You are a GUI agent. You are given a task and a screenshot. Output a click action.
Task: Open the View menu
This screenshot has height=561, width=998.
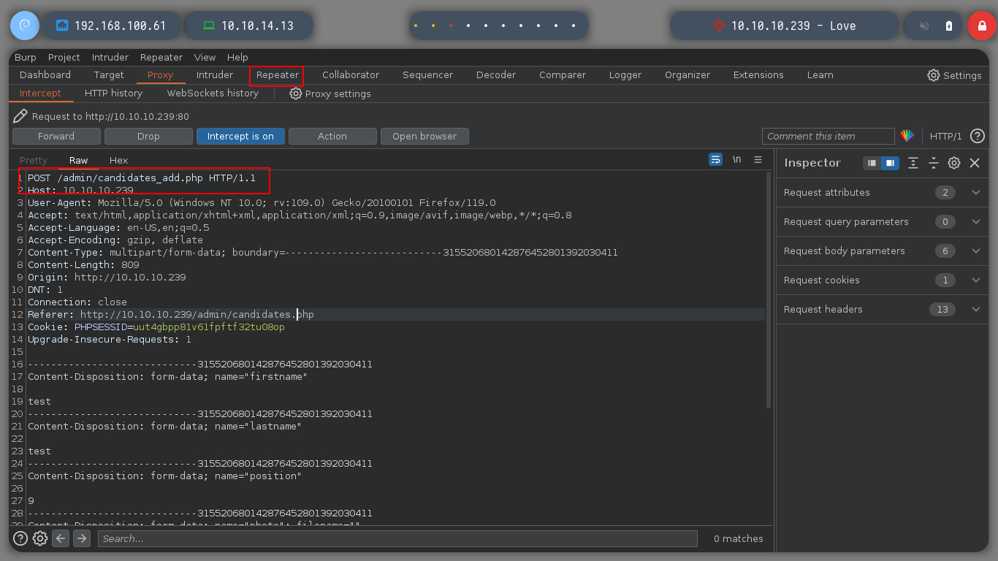click(x=205, y=57)
